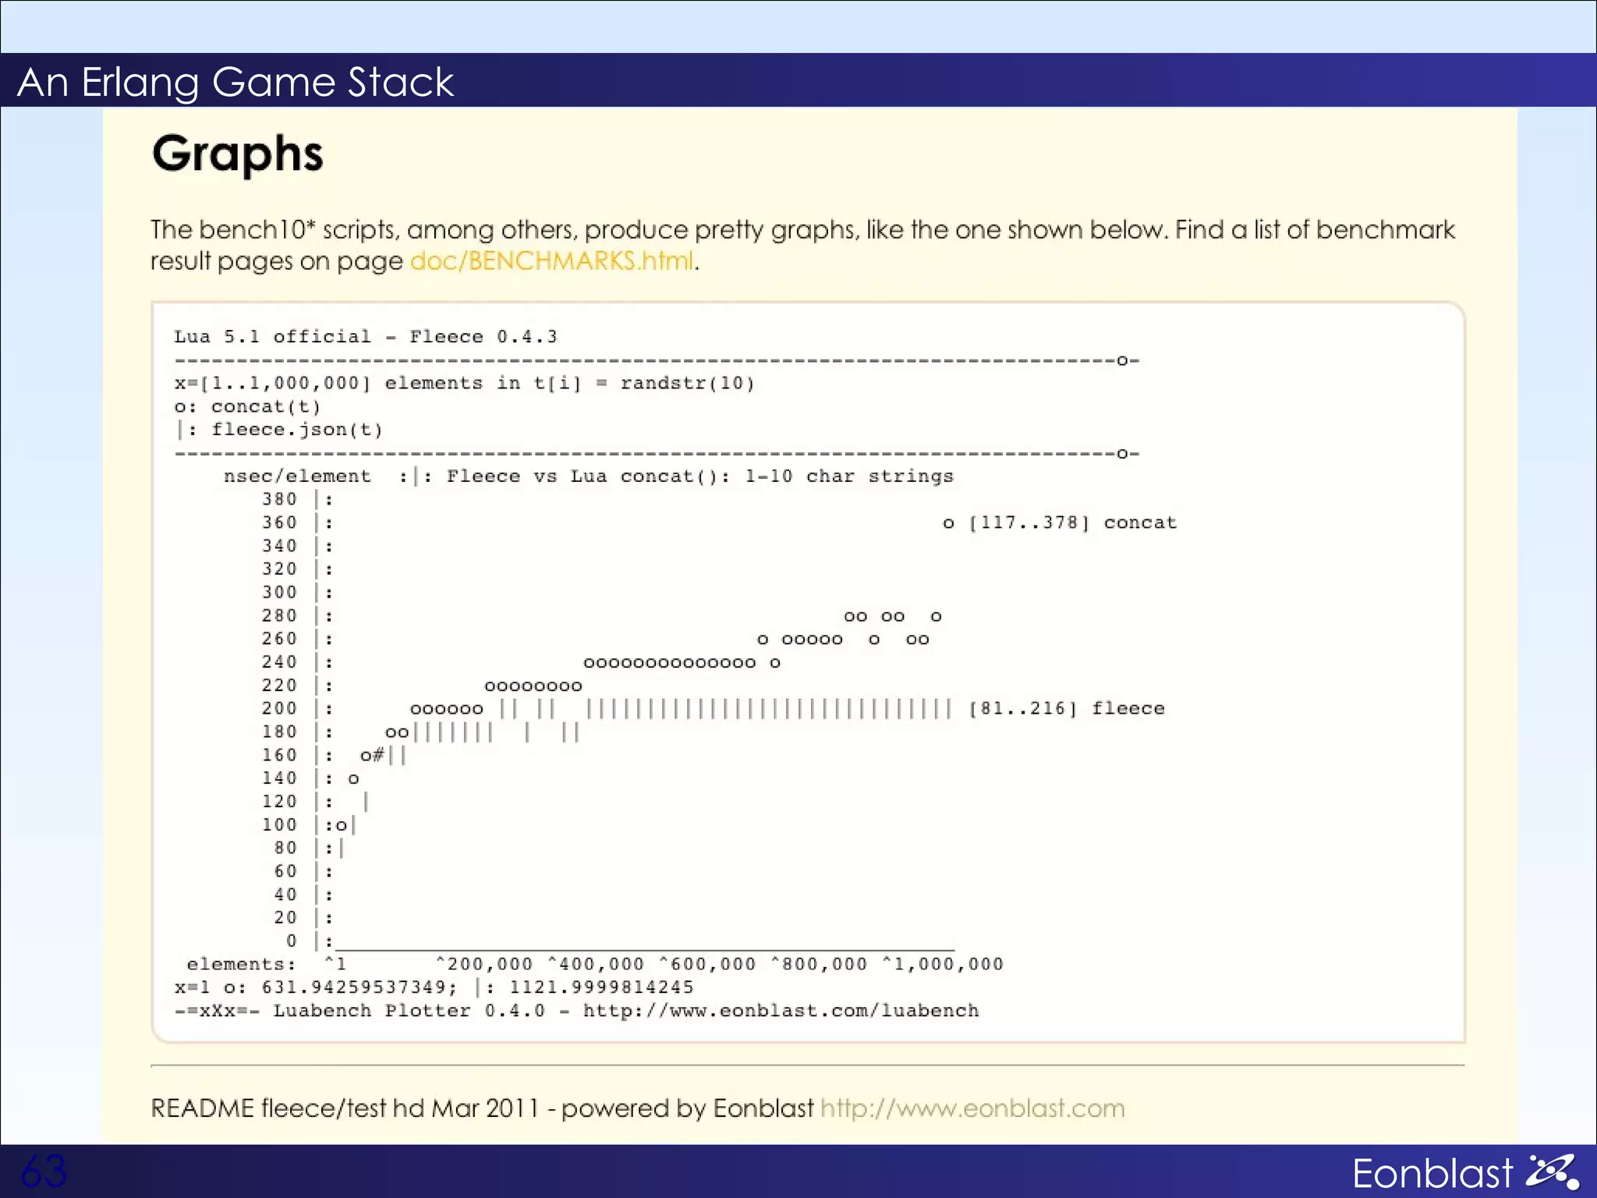Click the 'Eonblast' brand name in the bottom bar

coord(1433,1173)
